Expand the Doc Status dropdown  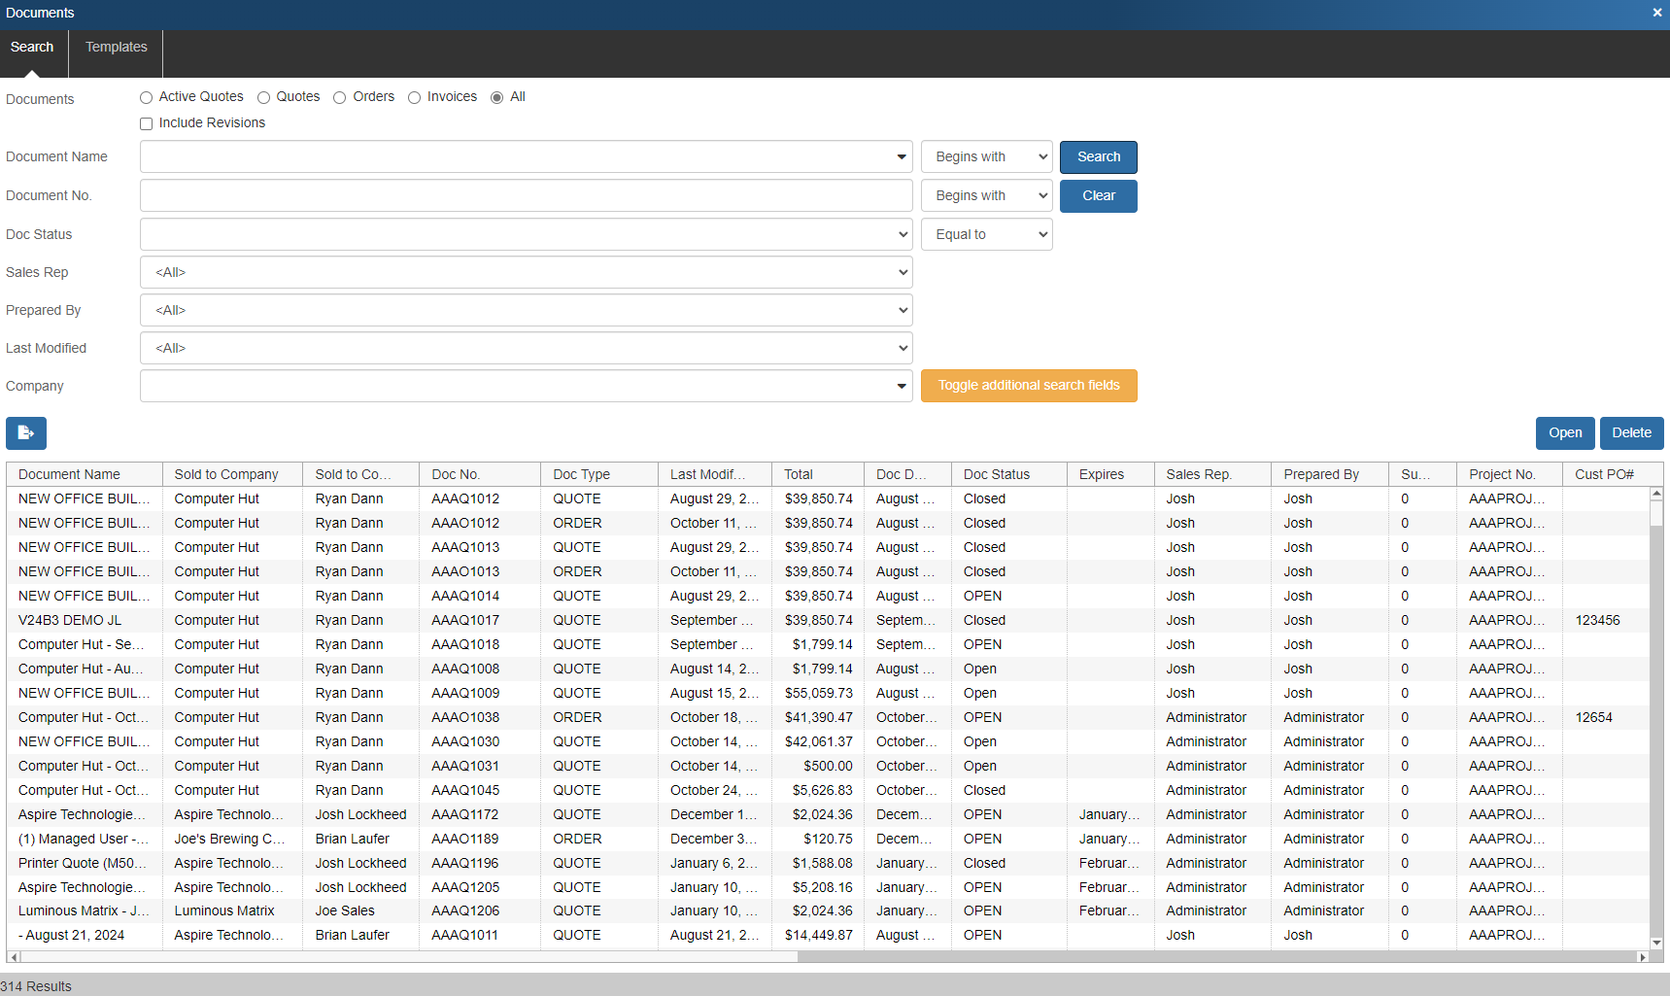click(x=526, y=234)
